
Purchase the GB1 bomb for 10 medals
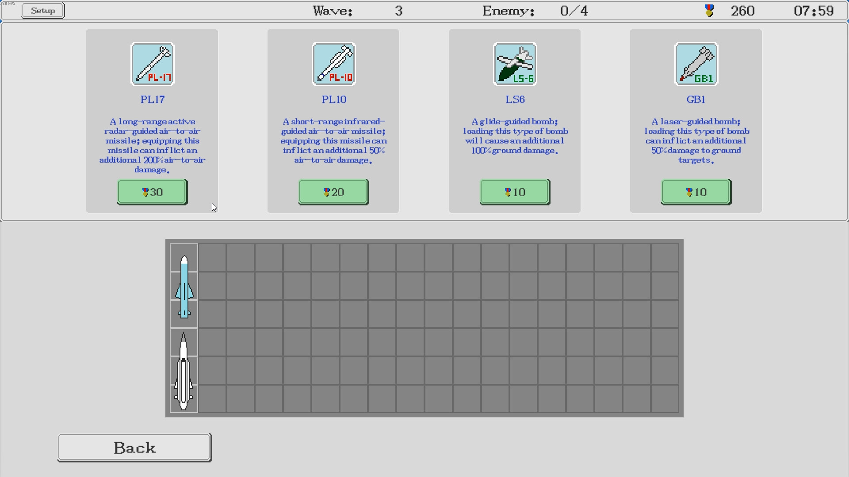[696, 192]
